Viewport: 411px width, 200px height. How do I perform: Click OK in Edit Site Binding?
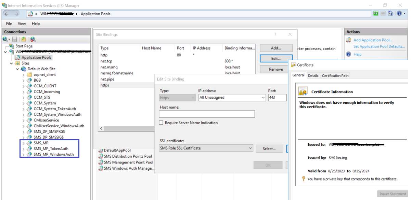[268, 165]
